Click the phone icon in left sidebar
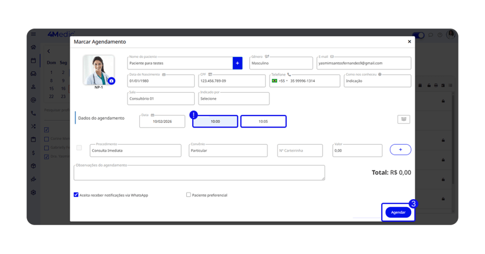485x254 pixels. coord(33,114)
